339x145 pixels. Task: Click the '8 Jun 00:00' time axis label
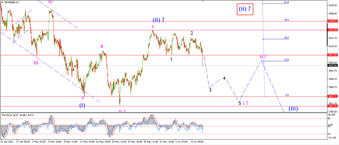[197, 142]
